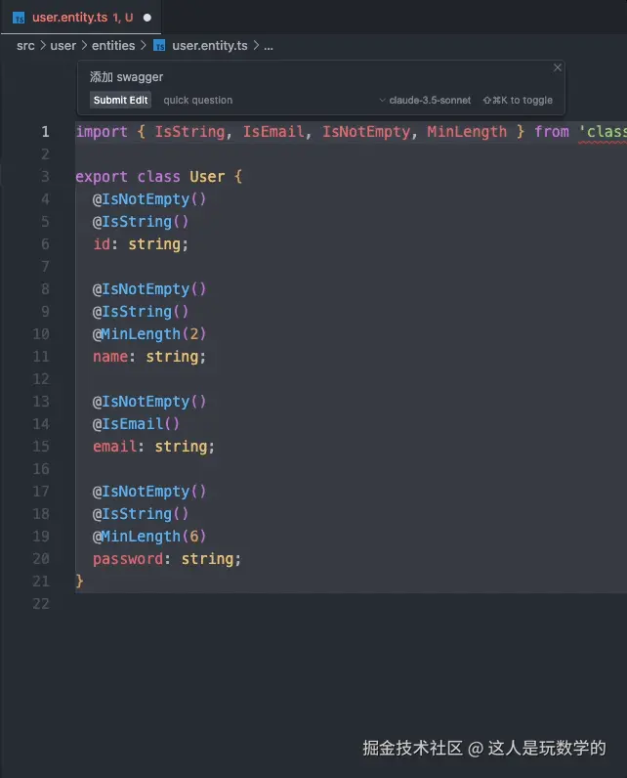Screen dimensions: 627x778
Task: Click the @MinLength(2) decorator
Action: (148, 334)
